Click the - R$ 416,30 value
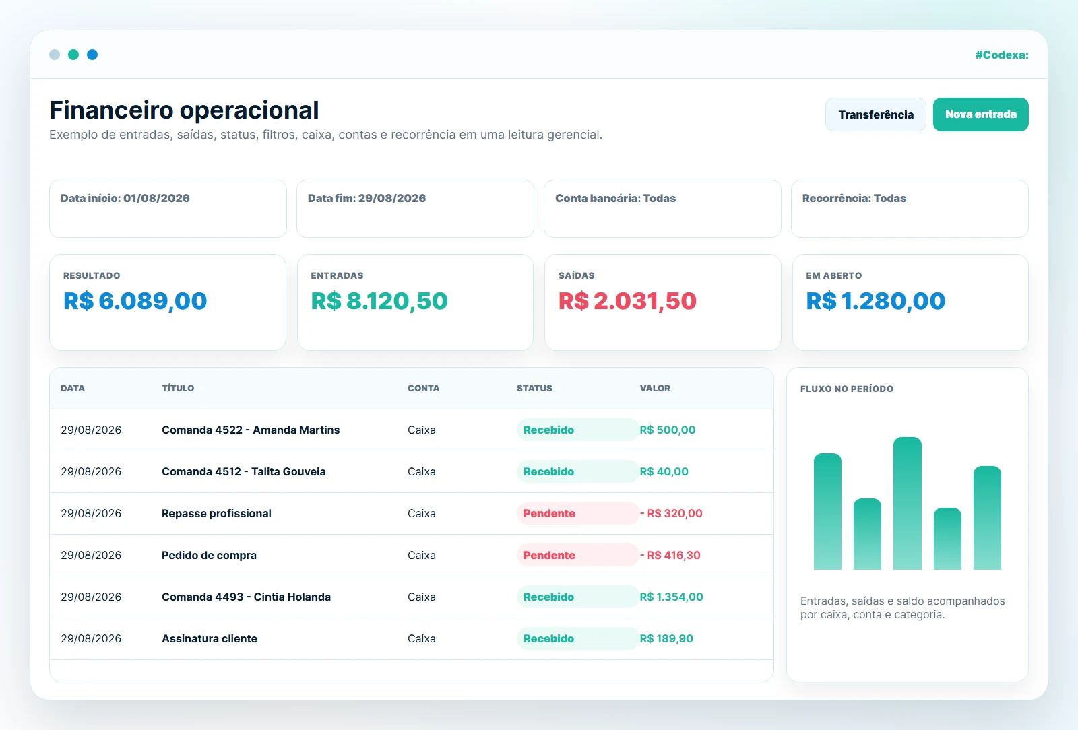This screenshot has height=730, width=1078. 670,556
